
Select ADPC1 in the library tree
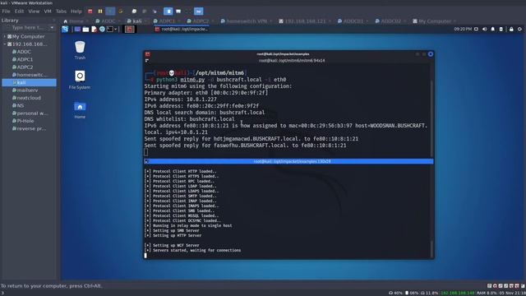click(x=25, y=59)
